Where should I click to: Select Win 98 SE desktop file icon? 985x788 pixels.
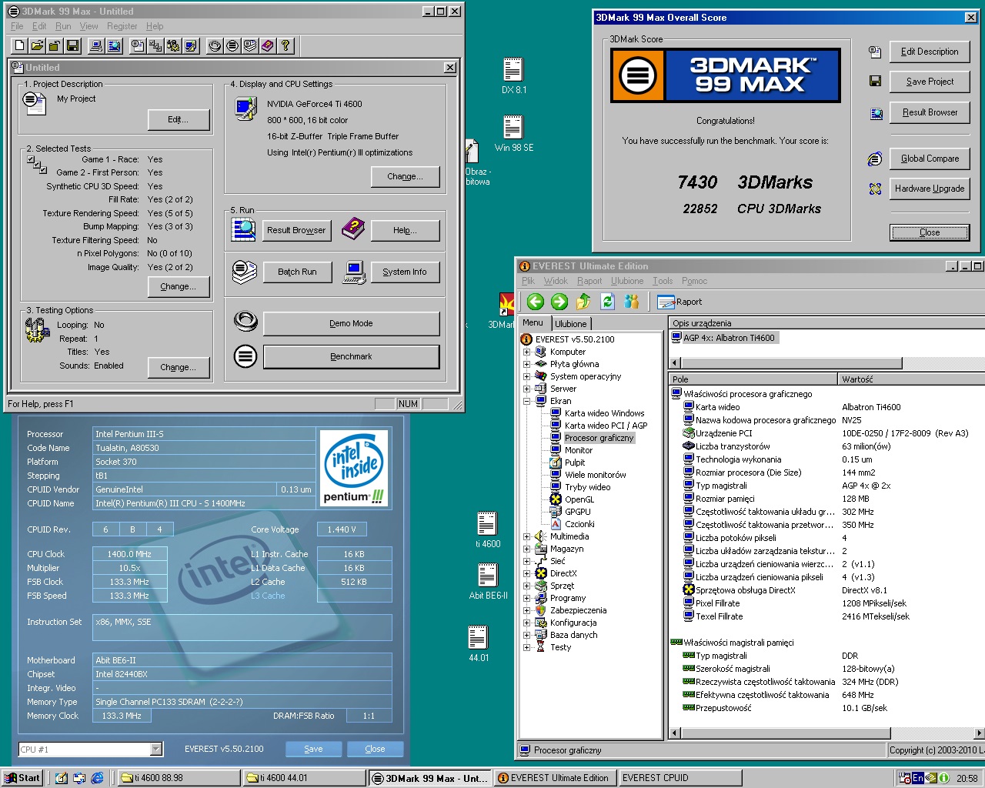[x=513, y=133]
